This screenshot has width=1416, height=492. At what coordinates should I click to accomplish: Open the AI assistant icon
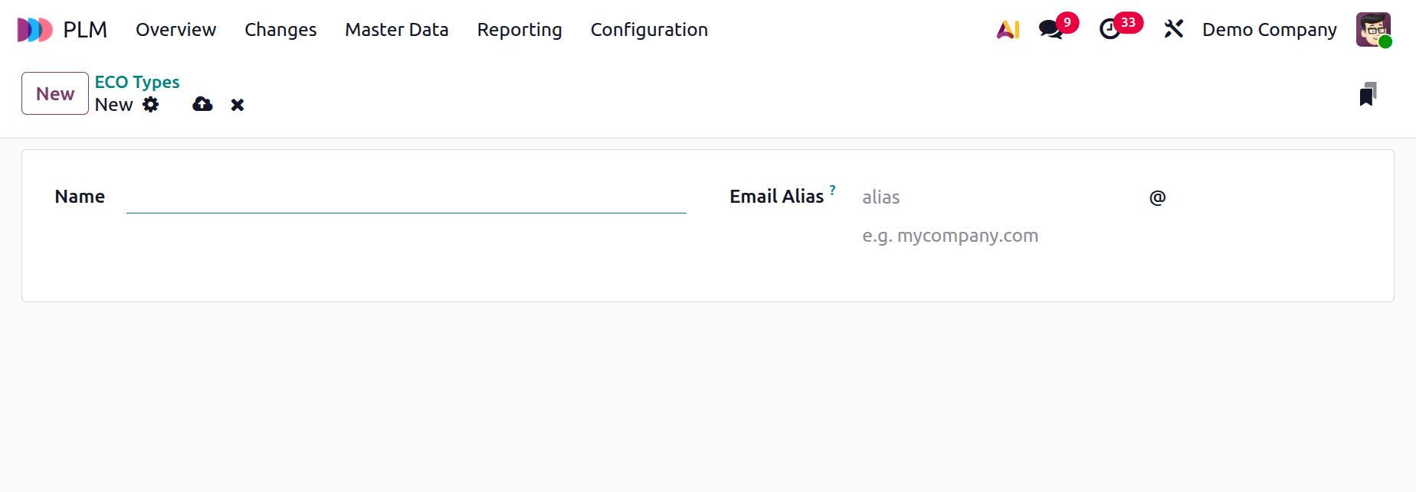(1008, 30)
